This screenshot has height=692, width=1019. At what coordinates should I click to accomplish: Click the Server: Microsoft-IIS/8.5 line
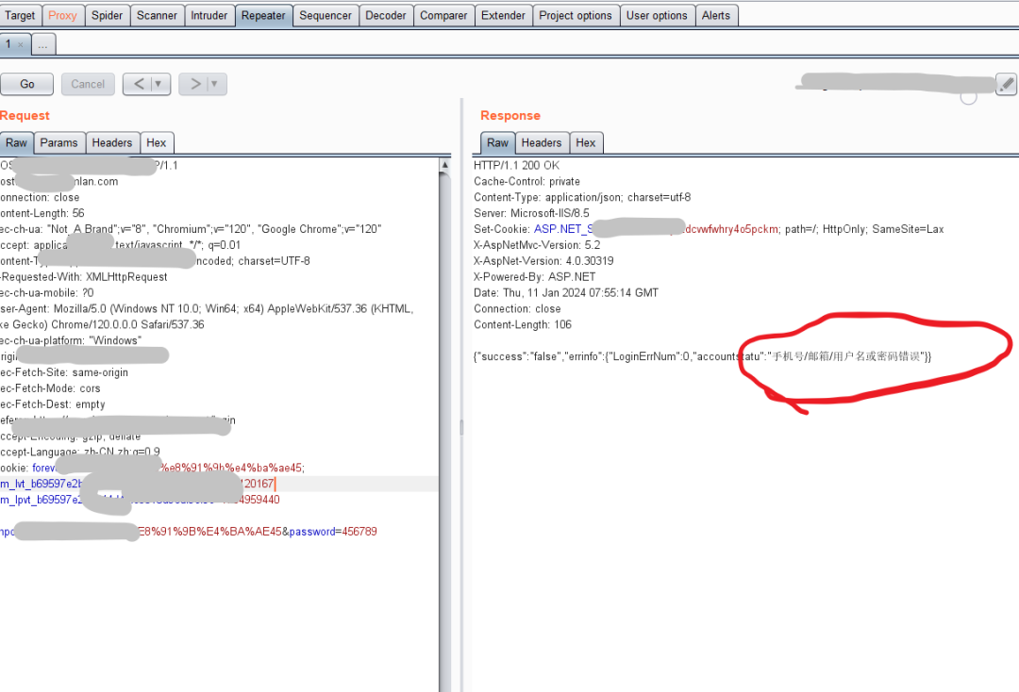pos(531,214)
